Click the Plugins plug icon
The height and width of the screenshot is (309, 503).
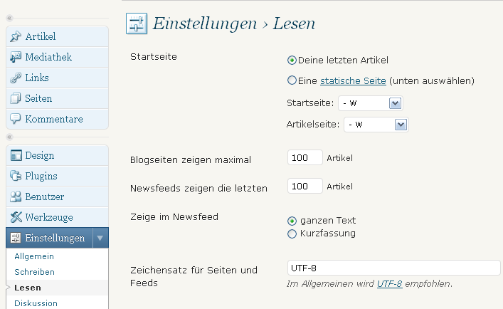(x=16, y=177)
